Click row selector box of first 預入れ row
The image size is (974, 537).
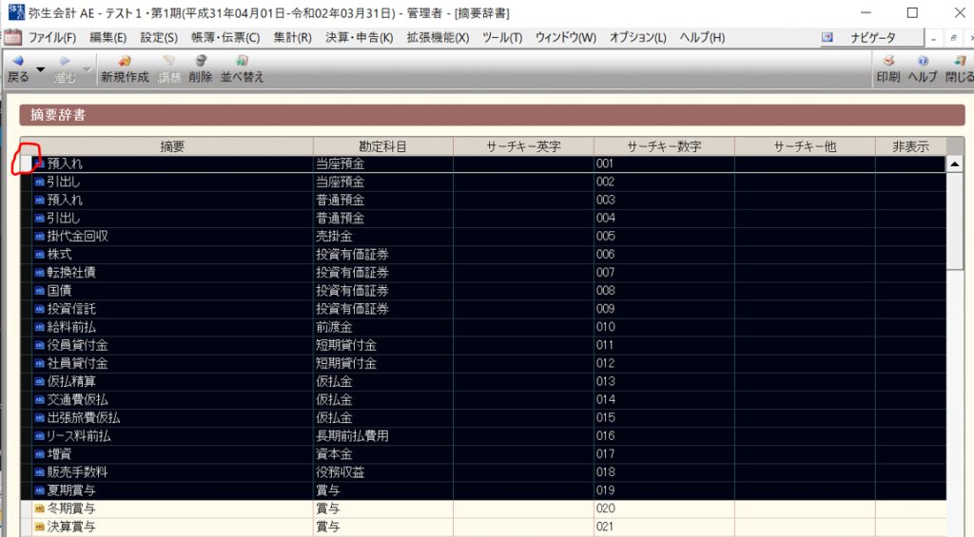point(26,163)
